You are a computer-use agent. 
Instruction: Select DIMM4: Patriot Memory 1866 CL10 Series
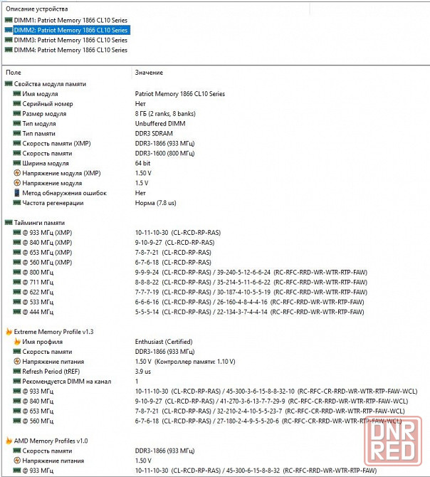pos(70,50)
